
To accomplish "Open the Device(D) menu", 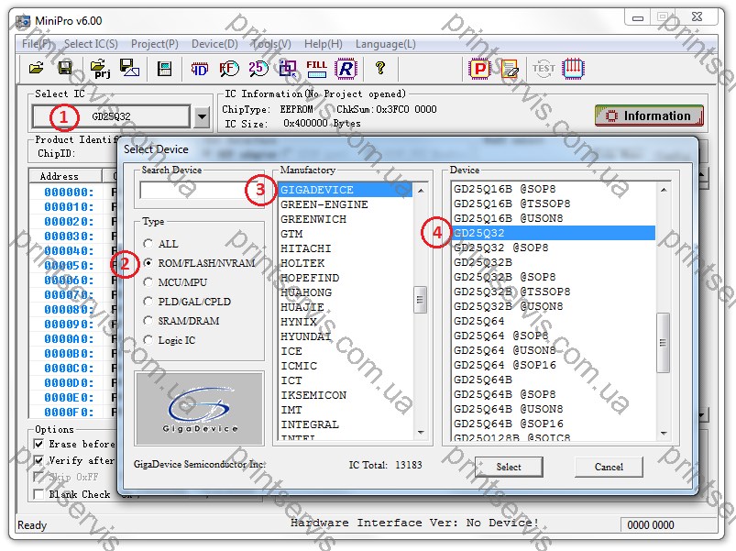I will pos(215,44).
